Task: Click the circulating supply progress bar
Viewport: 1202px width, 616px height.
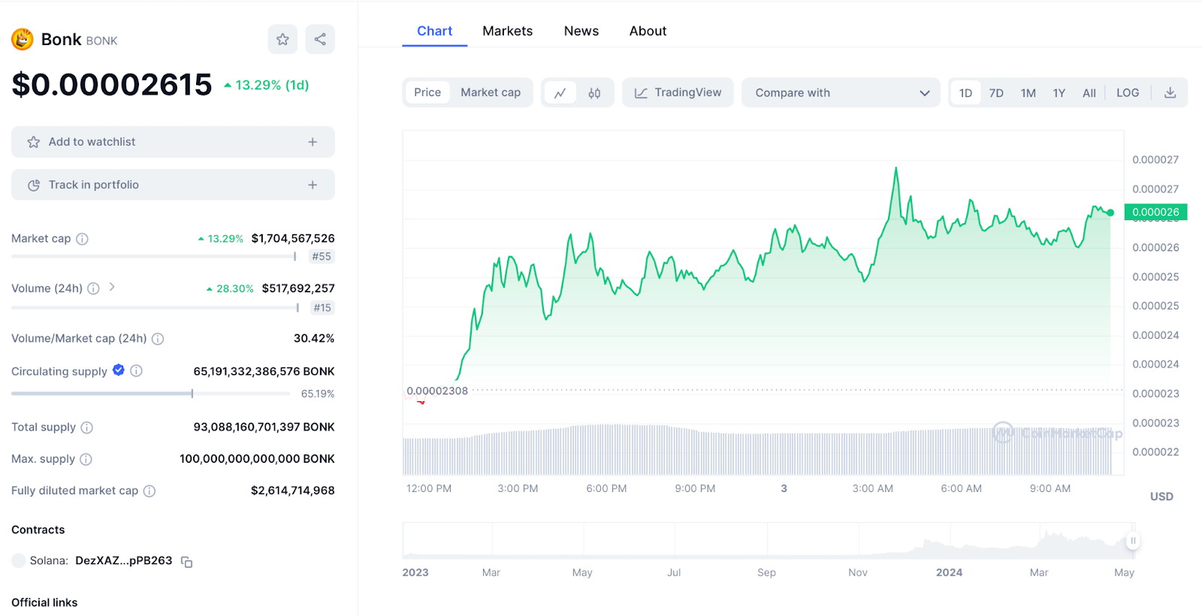Action: pos(150,394)
